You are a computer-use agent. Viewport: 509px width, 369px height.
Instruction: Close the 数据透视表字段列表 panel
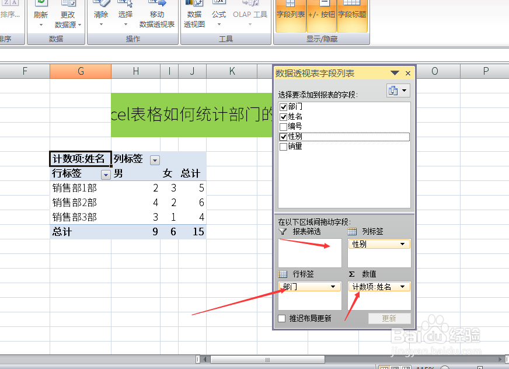408,74
